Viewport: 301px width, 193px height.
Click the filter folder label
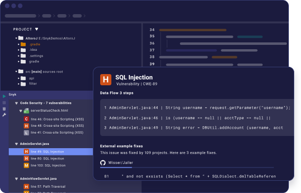click(33, 83)
